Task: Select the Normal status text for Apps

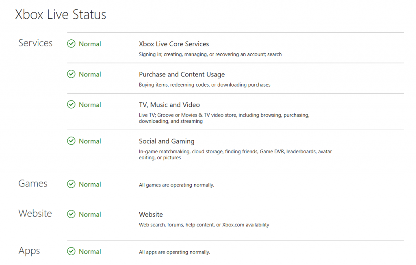Action: pyautogui.click(x=90, y=252)
